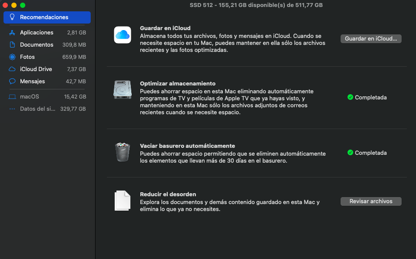Click the trash can icon for Vaciar basurero
This screenshot has height=259, width=416.
[123, 152]
